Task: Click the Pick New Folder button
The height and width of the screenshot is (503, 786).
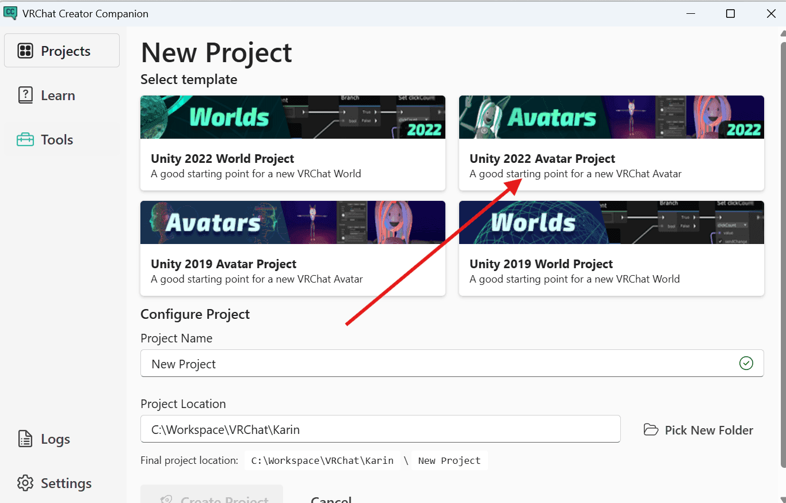Action: pyautogui.click(x=698, y=429)
